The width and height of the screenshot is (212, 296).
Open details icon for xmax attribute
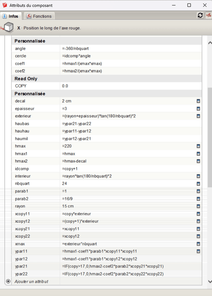(198, 244)
